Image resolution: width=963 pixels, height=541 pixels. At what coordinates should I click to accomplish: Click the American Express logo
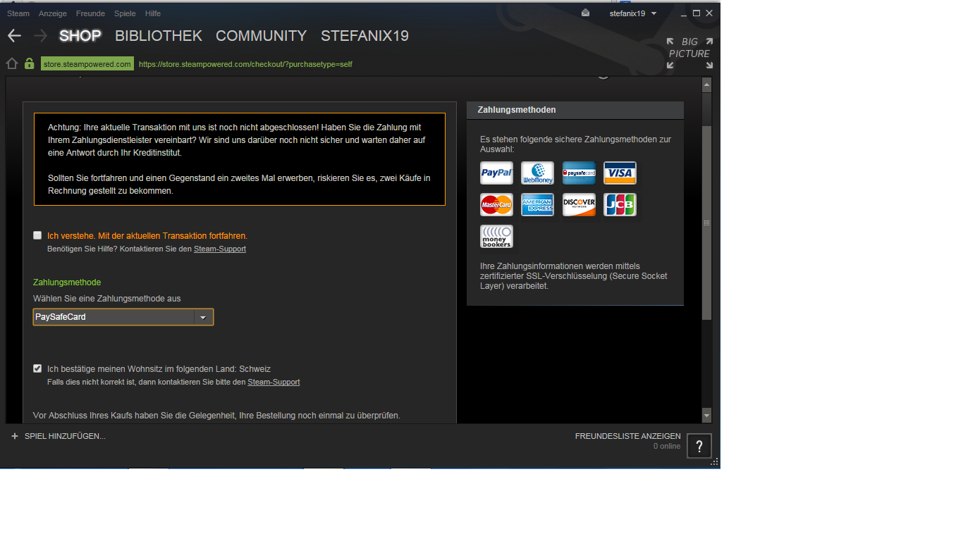point(537,204)
